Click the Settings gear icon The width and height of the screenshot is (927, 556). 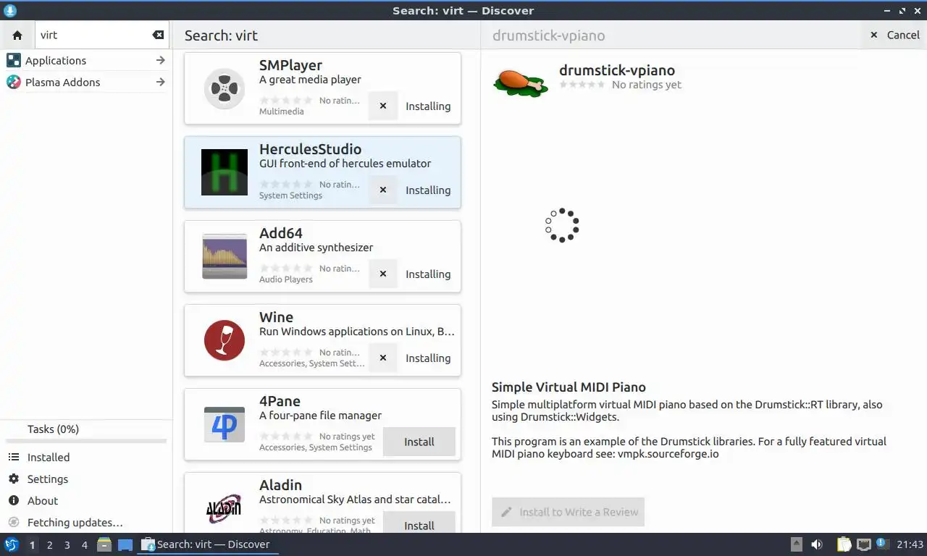13,479
